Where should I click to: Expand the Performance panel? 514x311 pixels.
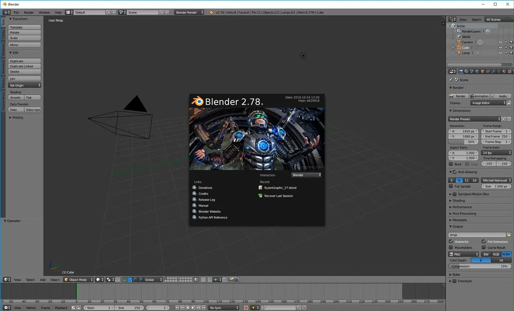(x=451, y=207)
